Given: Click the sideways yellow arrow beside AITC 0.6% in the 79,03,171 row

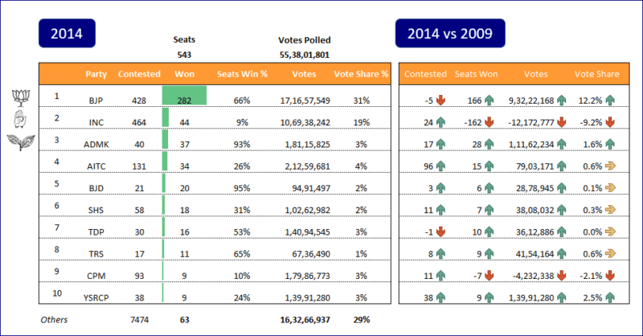Looking at the screenshot, I should pos(610,166).
